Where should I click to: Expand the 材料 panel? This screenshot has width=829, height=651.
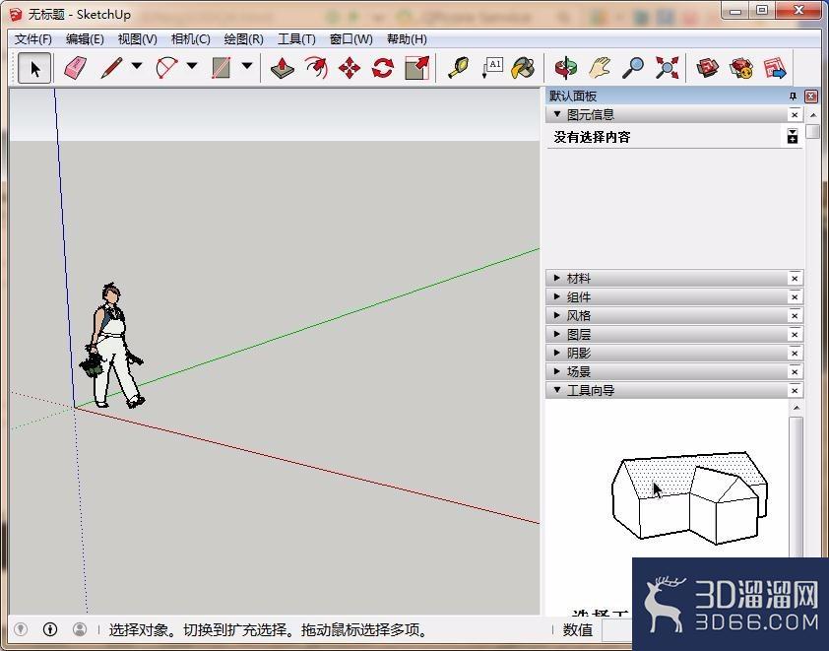(556, 278)
